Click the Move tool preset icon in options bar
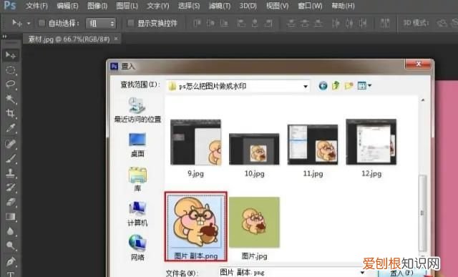Screen dimensions: 458x277 17,23
